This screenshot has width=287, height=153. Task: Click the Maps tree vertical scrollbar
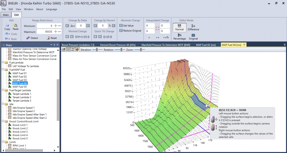pyautogui.click(x=58, y=100)
